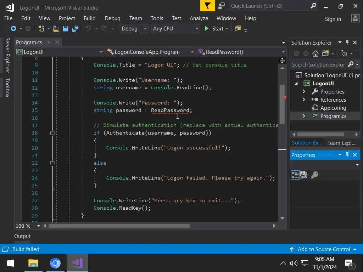Collapse the if block at line 18
The width and height of the screenshot is (363, 272).
52,133
